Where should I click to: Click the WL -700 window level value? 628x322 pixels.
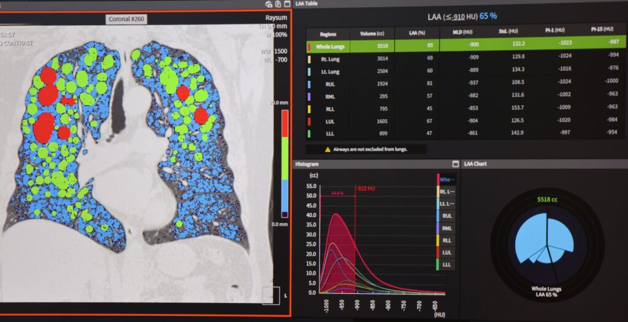[x=276, y=60]
